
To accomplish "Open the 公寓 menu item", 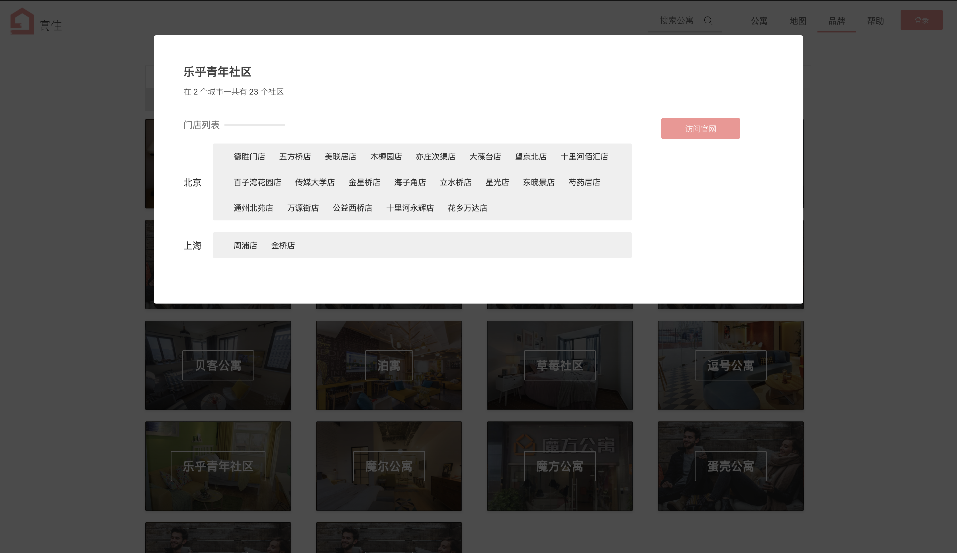I will coord(759,21).
